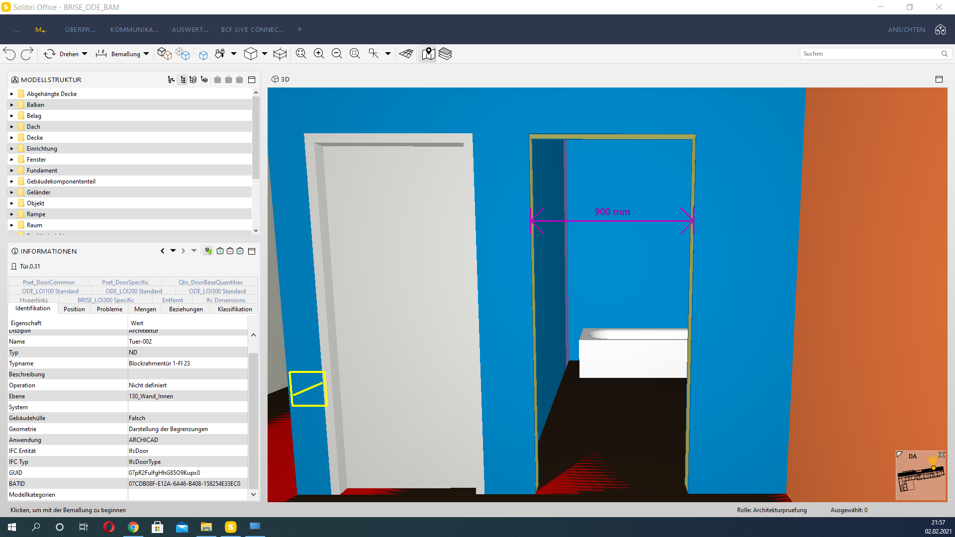The width and height of the screenshot is (955, 537).
Task: Expand the Raum tree node
Action: point(12,225)
